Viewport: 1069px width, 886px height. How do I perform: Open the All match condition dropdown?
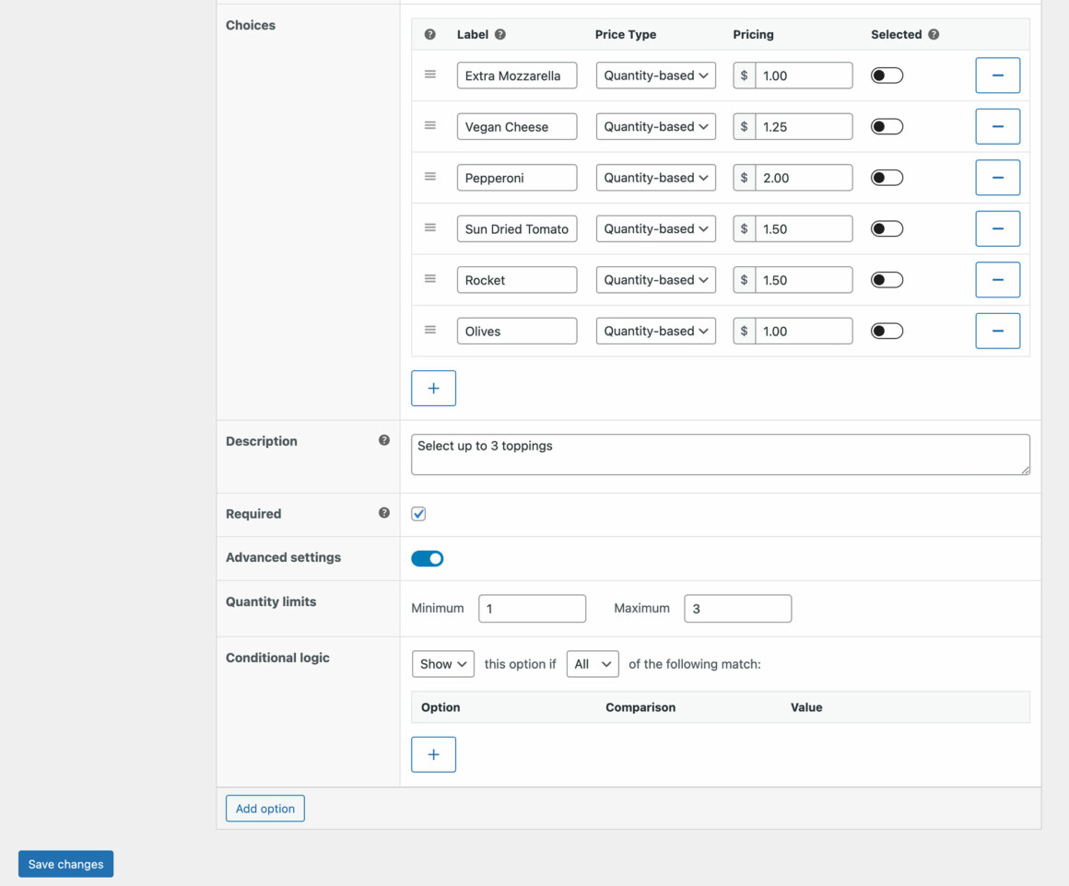[x=593, y=663]
